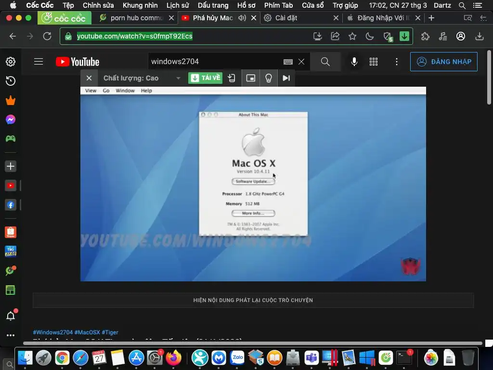Open Facebook shortcut in sidebar
Viewport: 493px width, 370px height.
pos(11,205)
